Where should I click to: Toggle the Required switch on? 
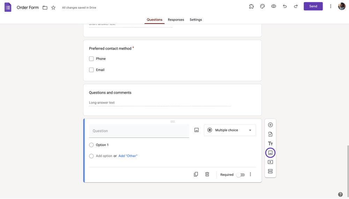coord(240,175)
